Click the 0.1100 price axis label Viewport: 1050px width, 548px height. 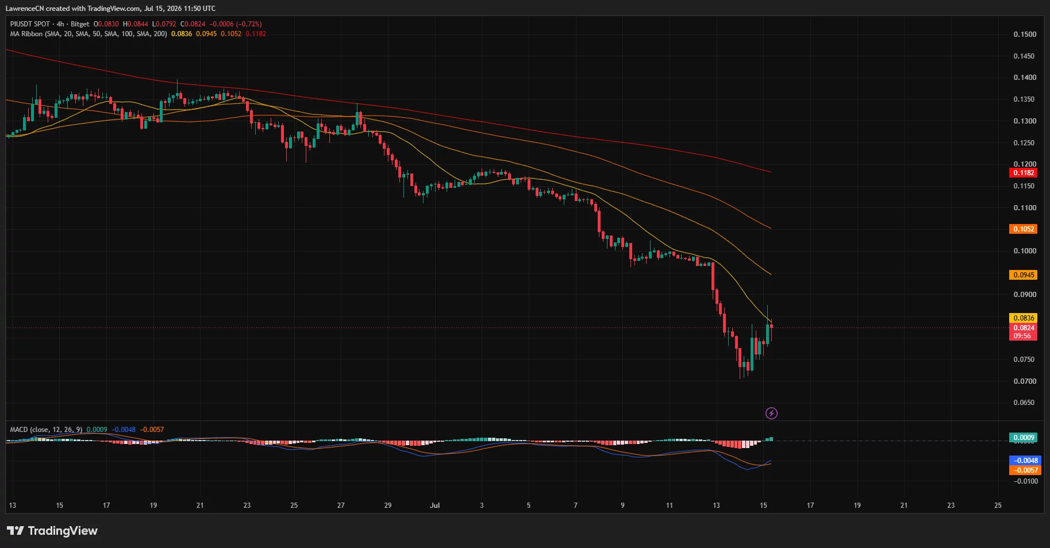pyautogui.click(x=1025, y=208)
